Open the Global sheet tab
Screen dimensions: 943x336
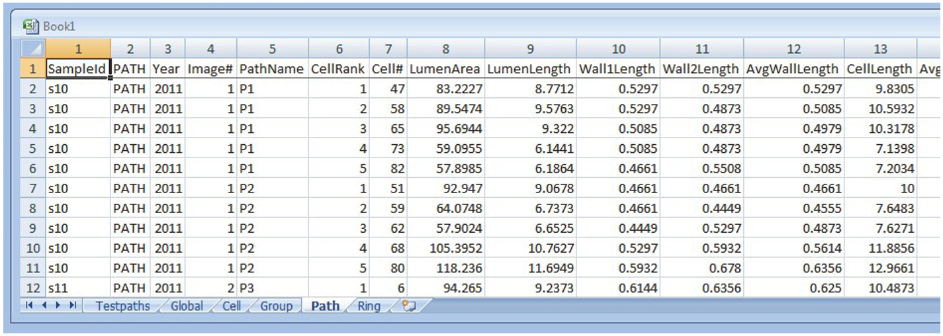point(187,306)
